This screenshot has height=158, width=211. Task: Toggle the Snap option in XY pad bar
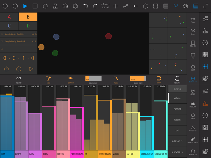49,80
